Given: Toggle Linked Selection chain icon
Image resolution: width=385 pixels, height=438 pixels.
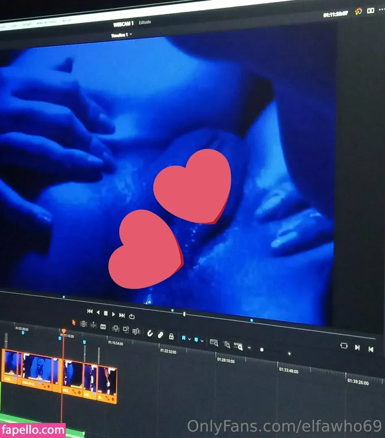Looking at the screenshot, I should click(160, 335).
